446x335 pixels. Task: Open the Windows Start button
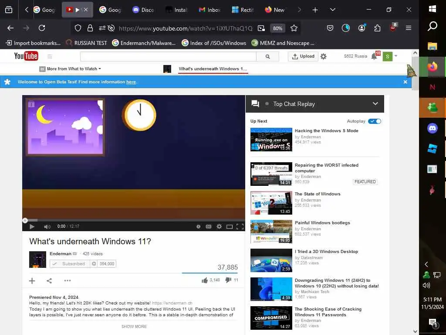(432, 9)
